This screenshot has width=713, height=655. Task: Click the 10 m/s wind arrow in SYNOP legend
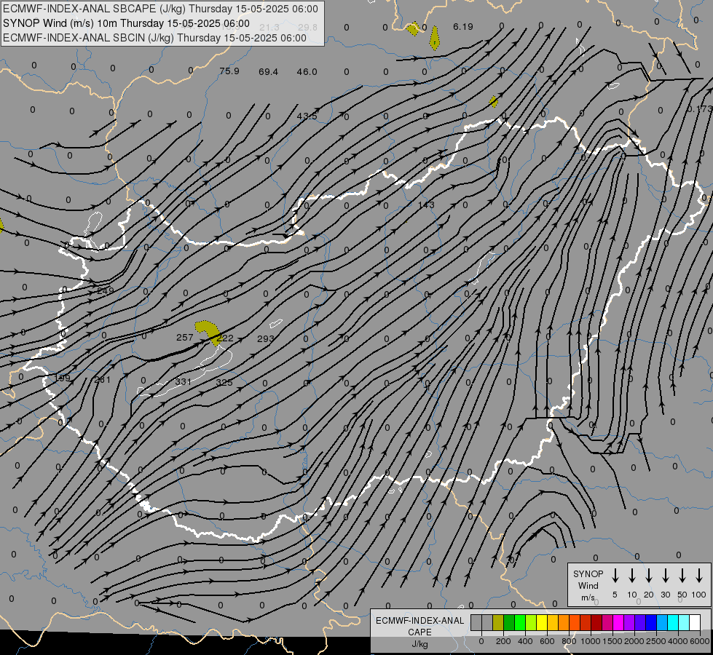point(631,576)
